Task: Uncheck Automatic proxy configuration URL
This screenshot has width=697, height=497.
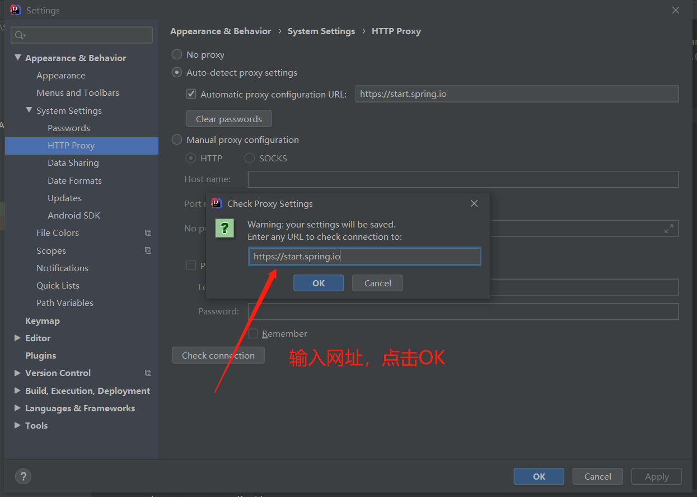Action: tap(191, 94)
